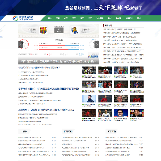Click the right bottom section header tab
Screen dimensions: 161x161
pos(112,131)
